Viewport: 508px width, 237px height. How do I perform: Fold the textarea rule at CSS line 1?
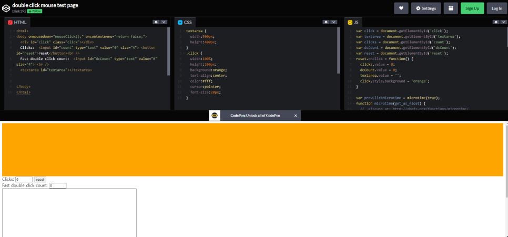(184, 31)
